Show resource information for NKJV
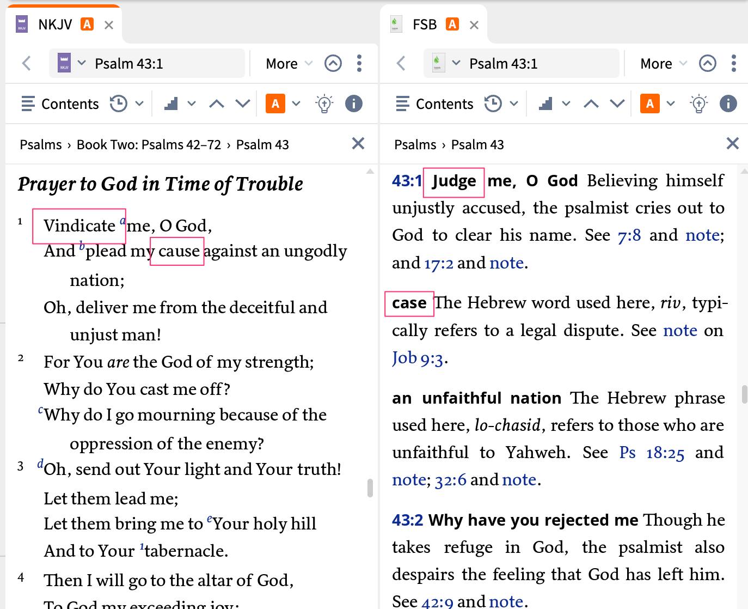The image size is (748, 609). [354, 103]
